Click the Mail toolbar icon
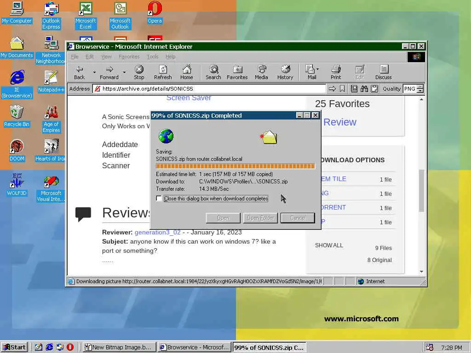 (310, 72)
